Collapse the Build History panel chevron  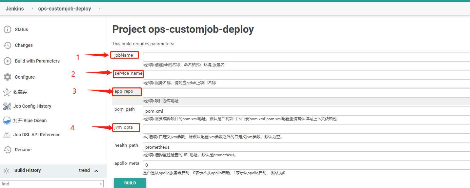[x=96, y=171]
